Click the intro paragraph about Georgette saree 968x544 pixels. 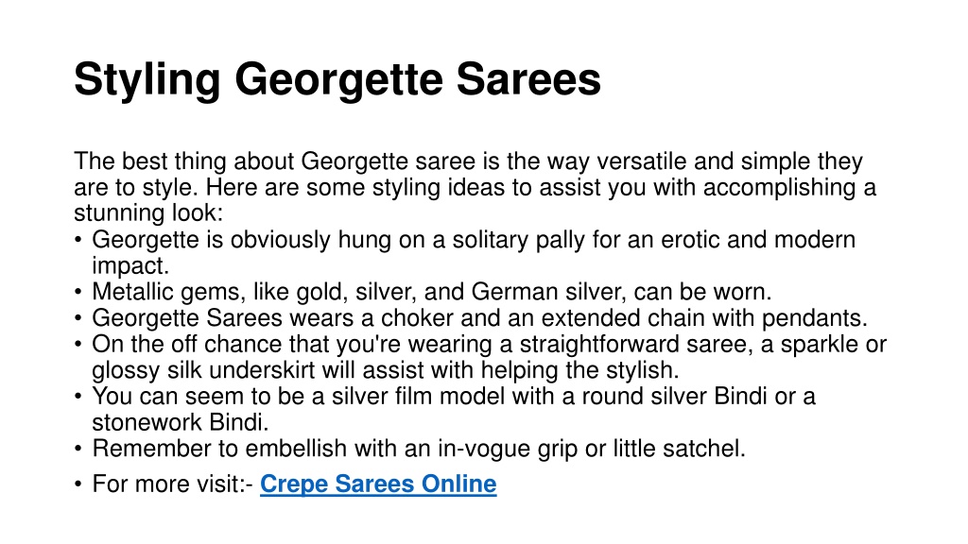coord(475,187)
